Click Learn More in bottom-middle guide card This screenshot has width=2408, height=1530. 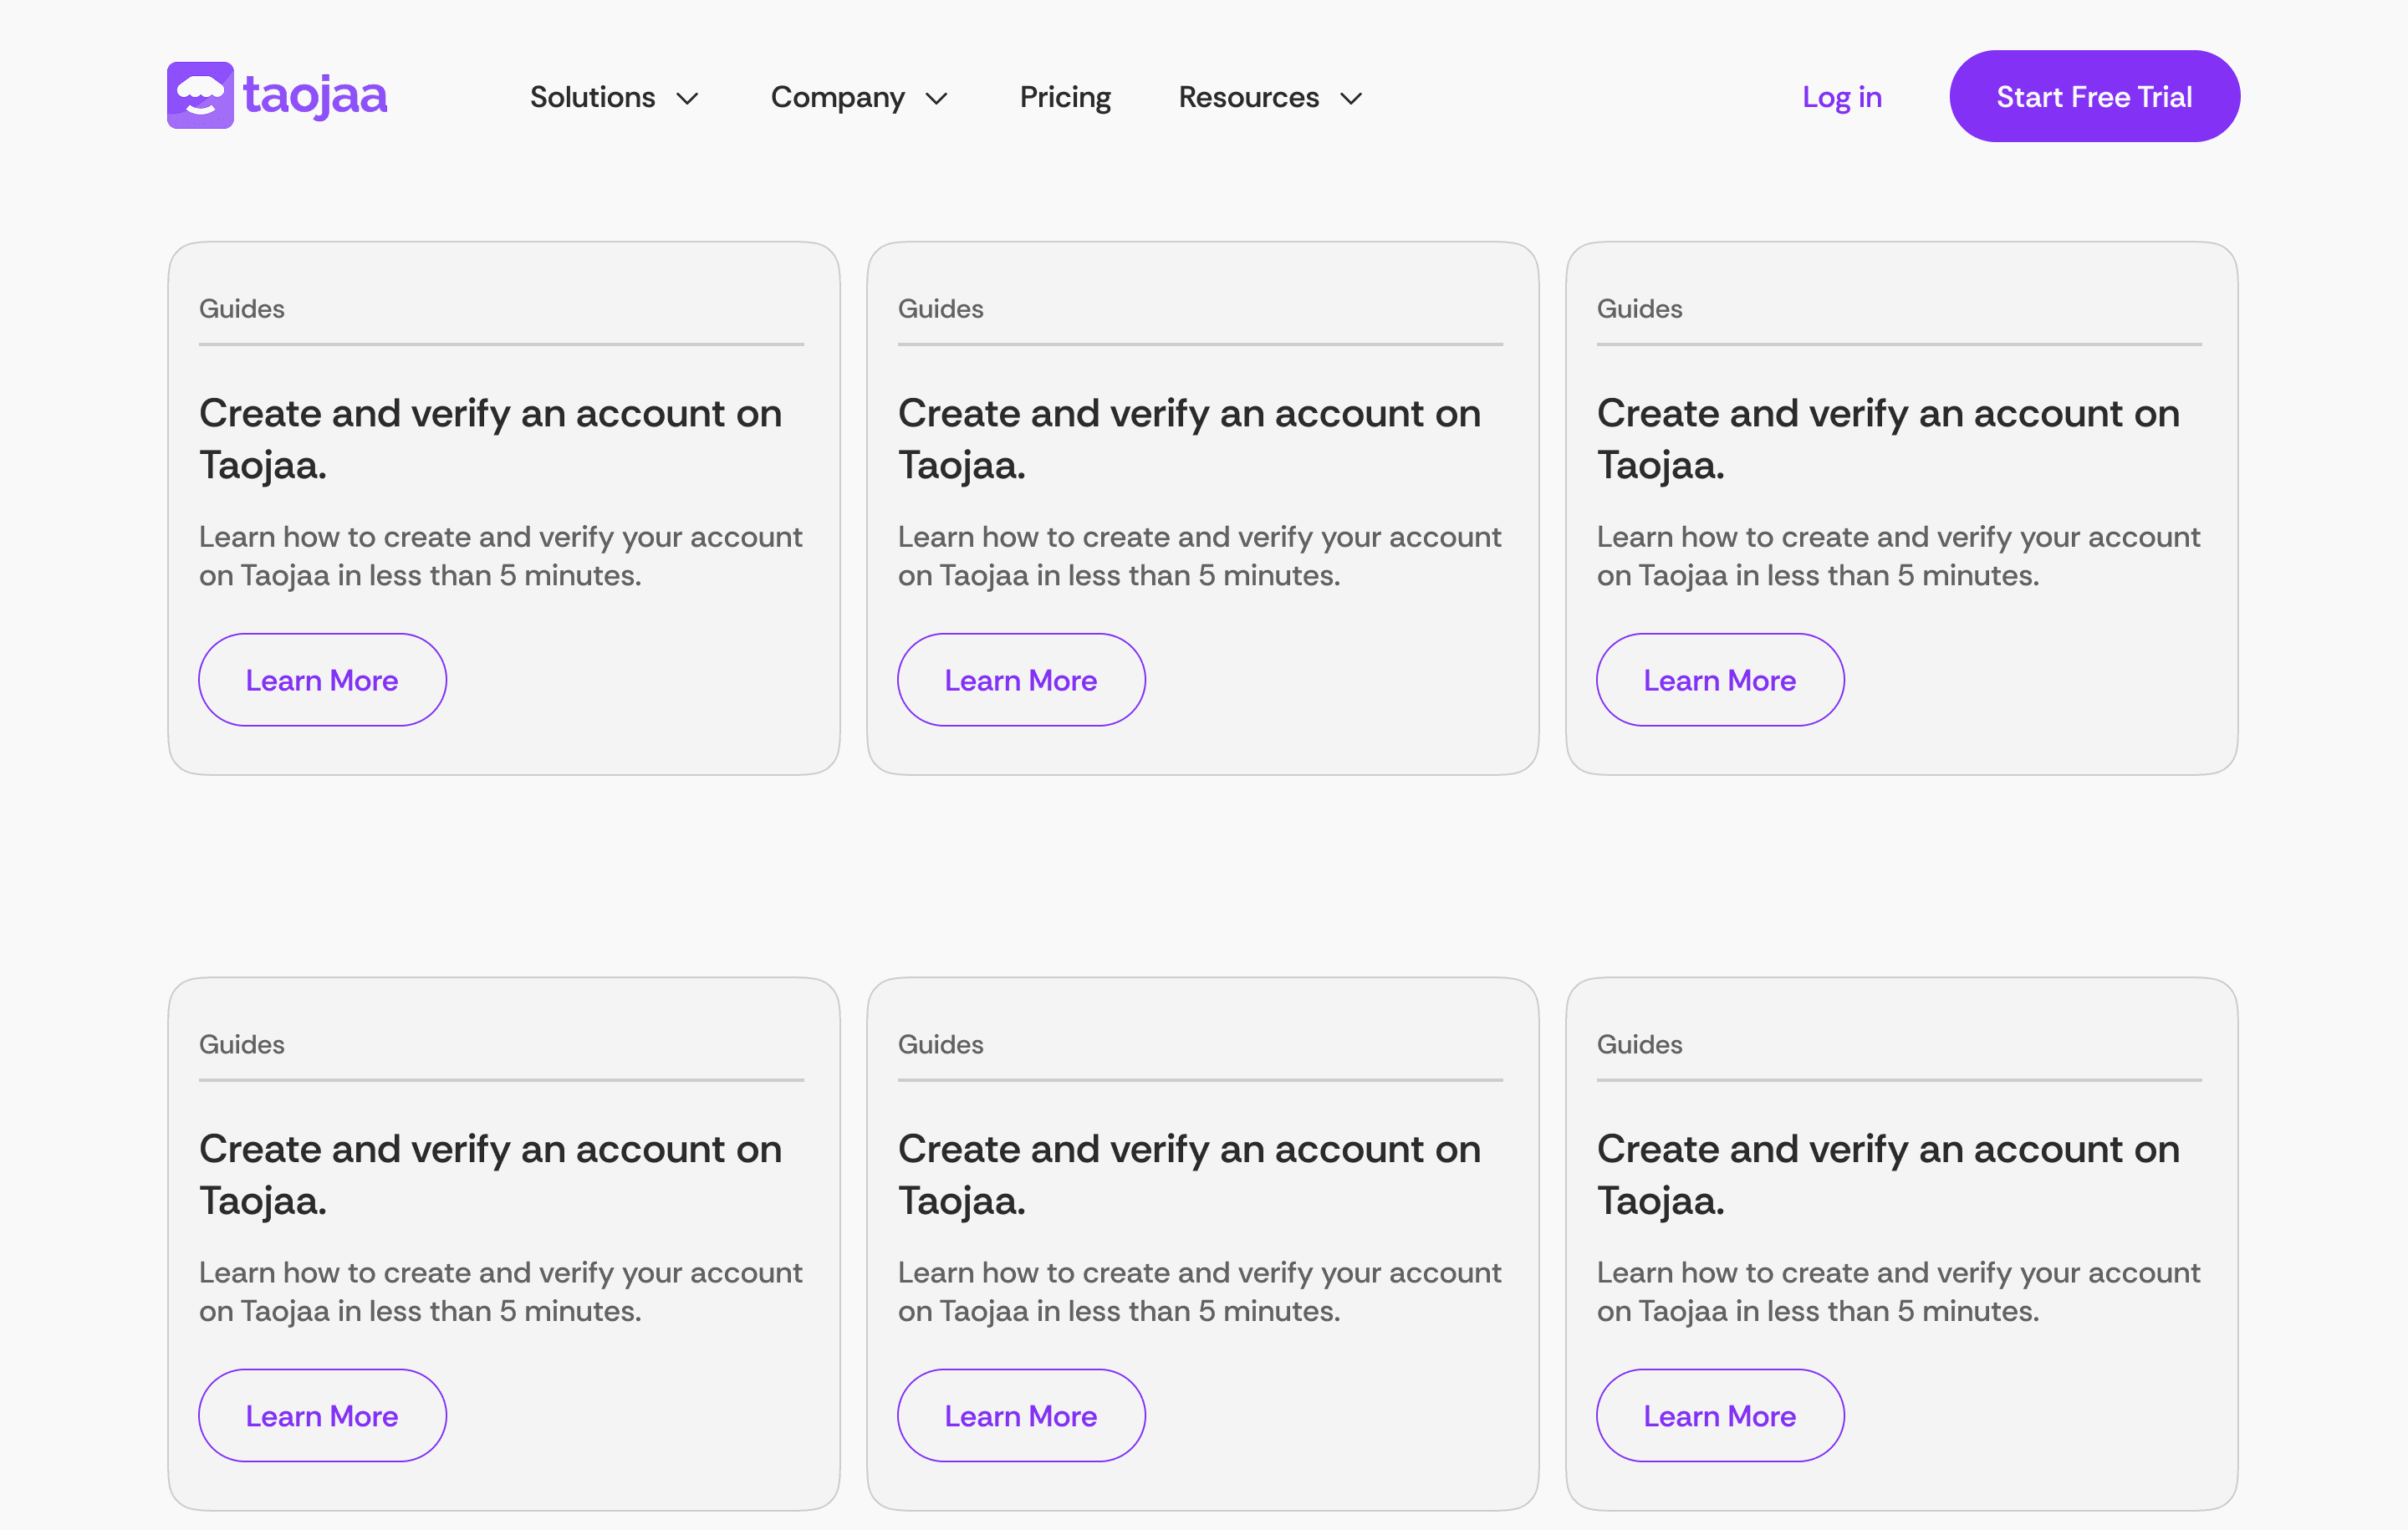click(x=1020, y=1415)
